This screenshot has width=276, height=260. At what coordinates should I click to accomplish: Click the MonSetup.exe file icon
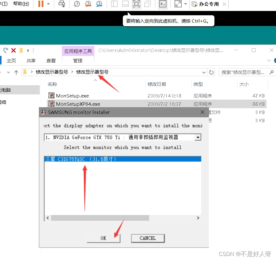pos(51,96)
